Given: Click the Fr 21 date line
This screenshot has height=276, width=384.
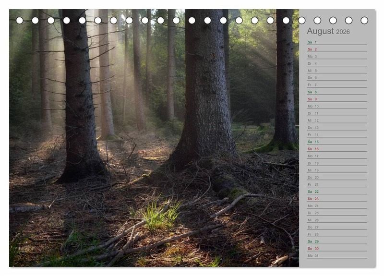Looking at the screenshot, I should click(336, 184).
